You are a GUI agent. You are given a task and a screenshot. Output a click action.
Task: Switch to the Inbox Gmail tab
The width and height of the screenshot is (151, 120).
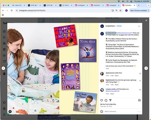[18, 5]
